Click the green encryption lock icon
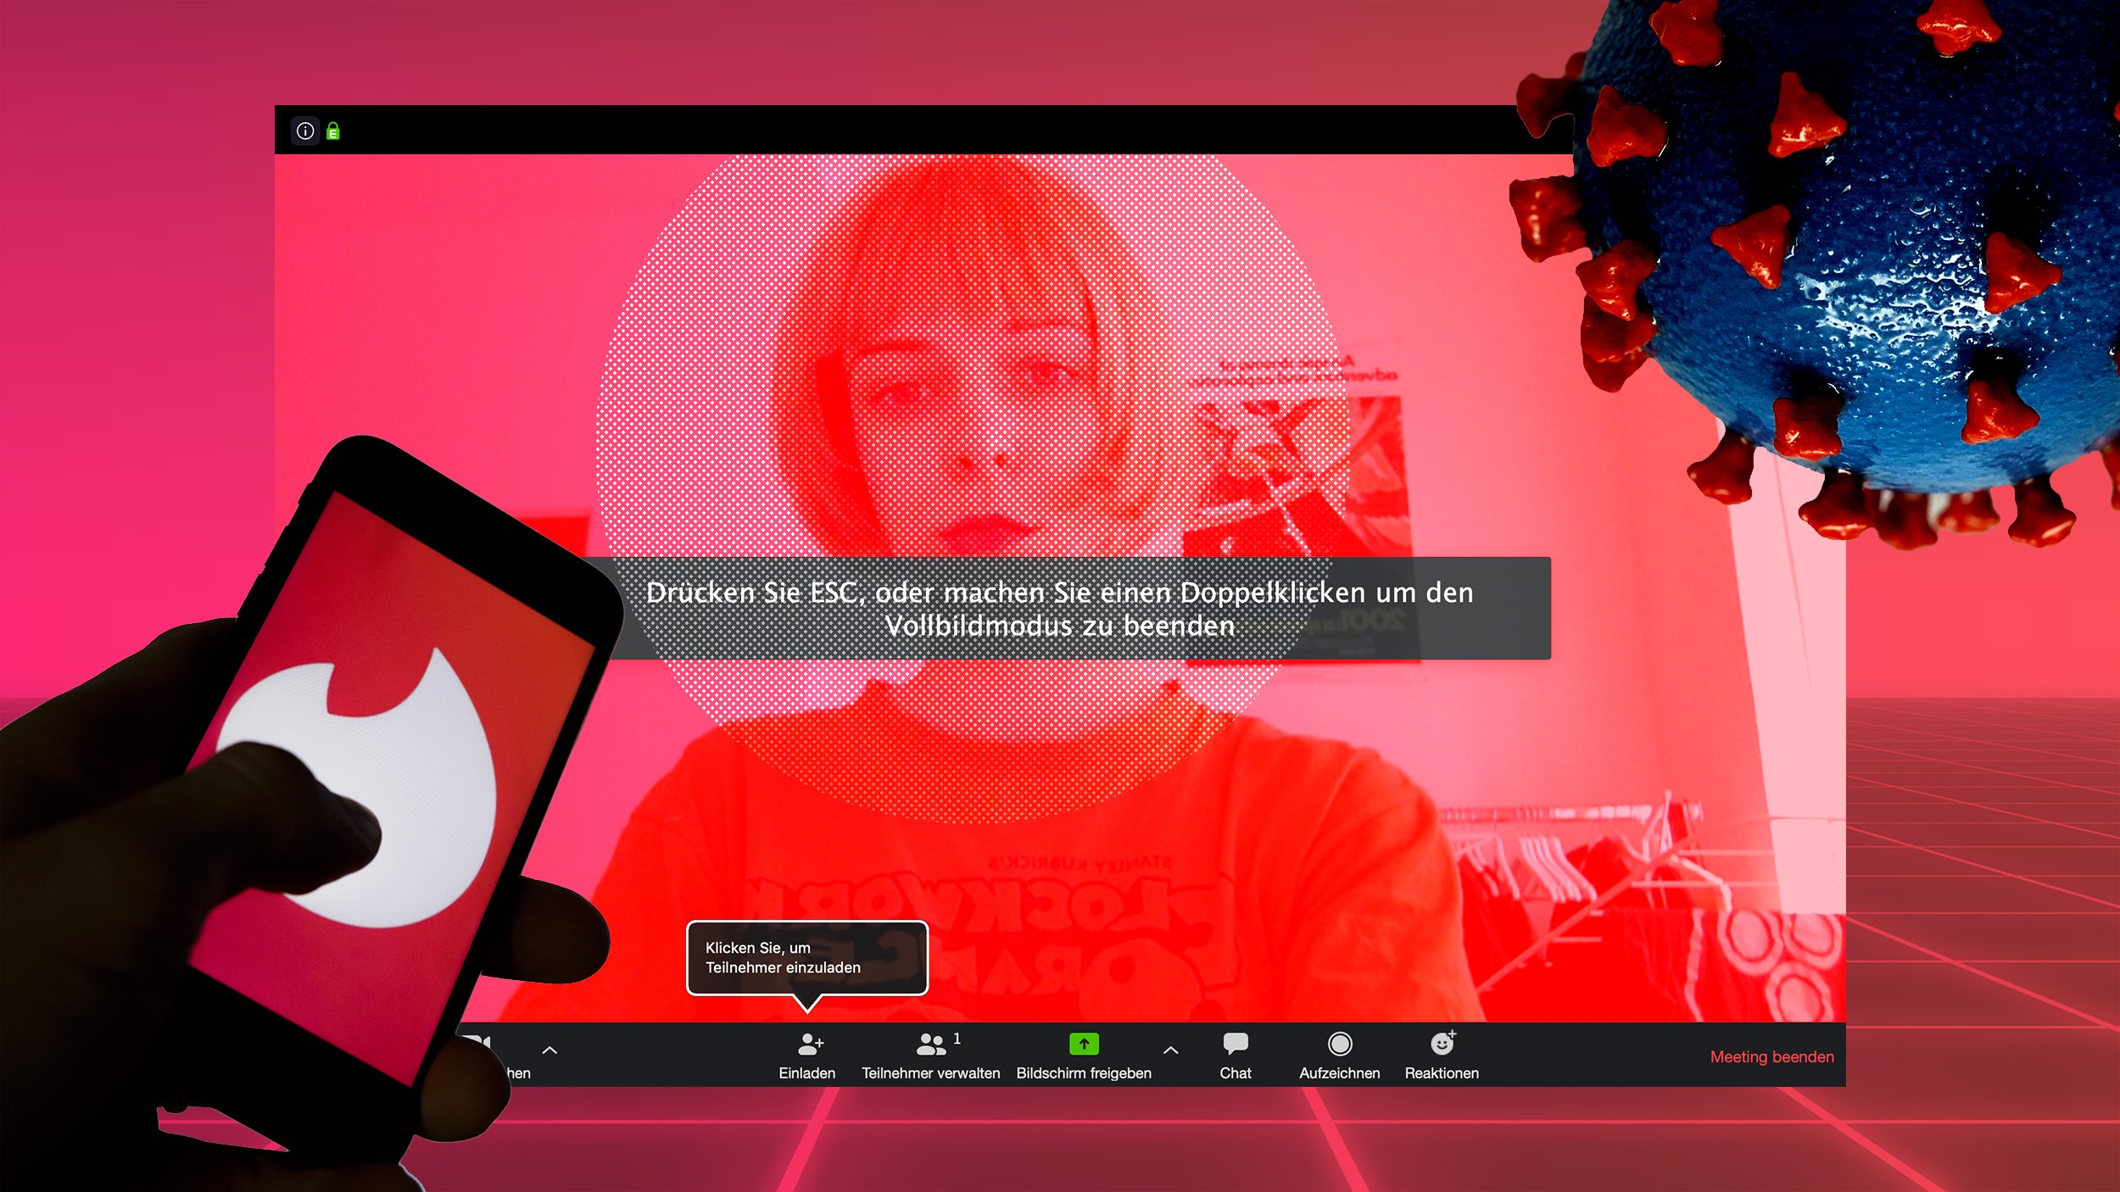The width and height of the screenshot is (2120, 1192). pos(333,131)
